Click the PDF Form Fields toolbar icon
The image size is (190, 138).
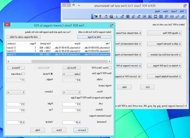pyautogui.click(x=128, y=16)
